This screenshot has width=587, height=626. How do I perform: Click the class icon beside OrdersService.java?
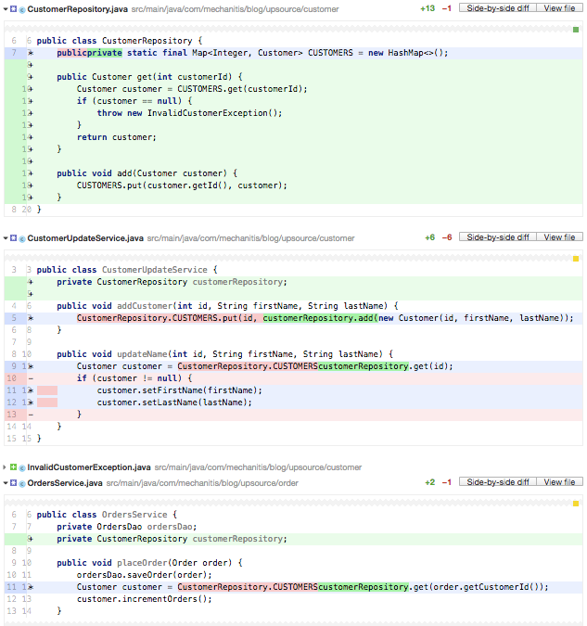[x=22, y=483]
